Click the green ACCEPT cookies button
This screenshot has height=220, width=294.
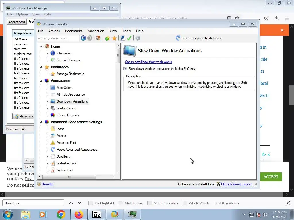271,177
